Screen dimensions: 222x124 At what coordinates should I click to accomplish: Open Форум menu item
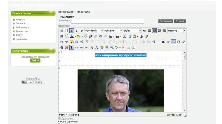[19, 35]
